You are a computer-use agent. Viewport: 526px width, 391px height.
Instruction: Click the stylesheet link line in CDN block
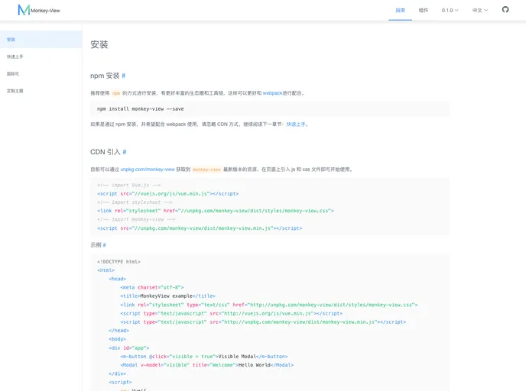click(x=216, y=211)
